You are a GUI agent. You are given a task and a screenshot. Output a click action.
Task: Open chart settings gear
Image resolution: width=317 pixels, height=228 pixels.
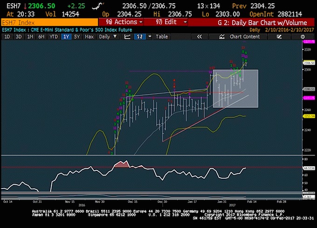[x=303, y=37]
